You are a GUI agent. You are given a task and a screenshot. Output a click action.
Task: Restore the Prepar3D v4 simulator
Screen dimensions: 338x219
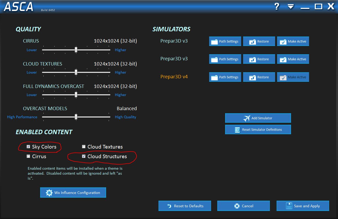(259, 77)
